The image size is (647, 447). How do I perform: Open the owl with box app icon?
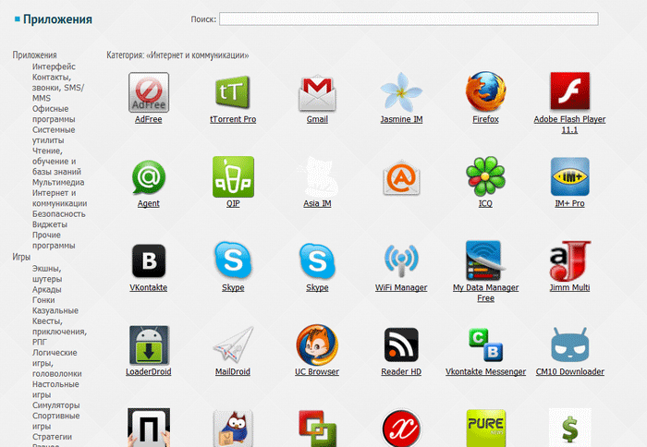pos(233,429)
